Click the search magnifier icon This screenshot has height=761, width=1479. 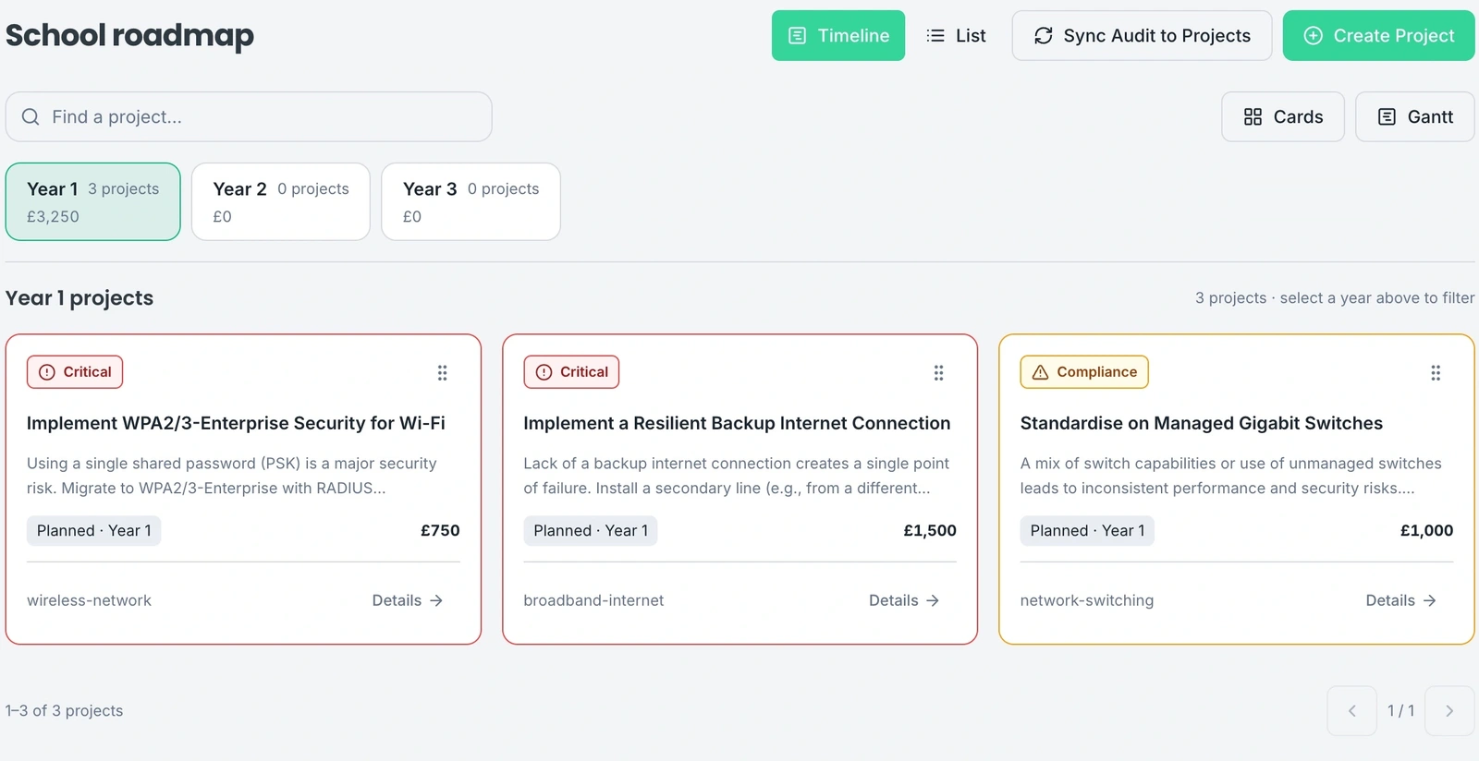pyautogui.click(x=31, y=117)
